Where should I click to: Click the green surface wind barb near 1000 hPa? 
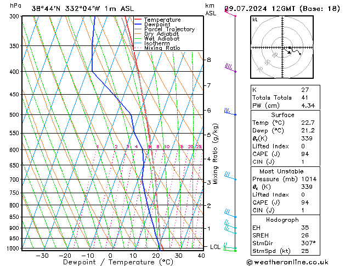[x=230, y=248]
